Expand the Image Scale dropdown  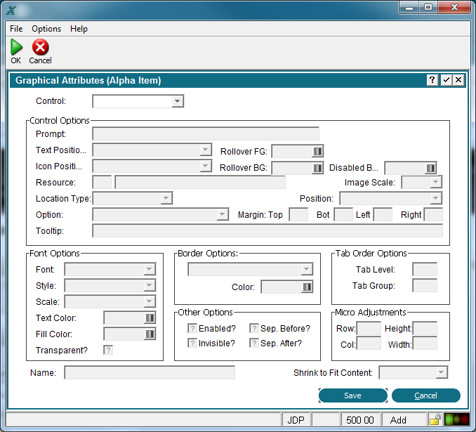(x=435, y=182)
